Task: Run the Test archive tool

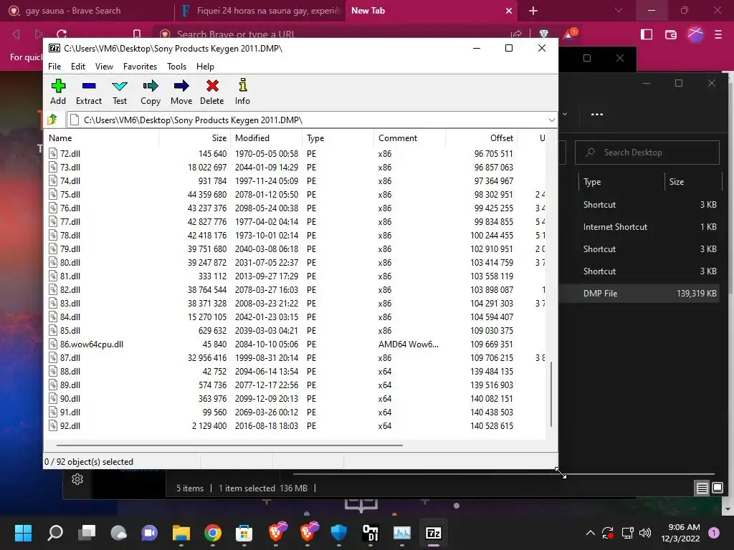Action: (120, 92)
